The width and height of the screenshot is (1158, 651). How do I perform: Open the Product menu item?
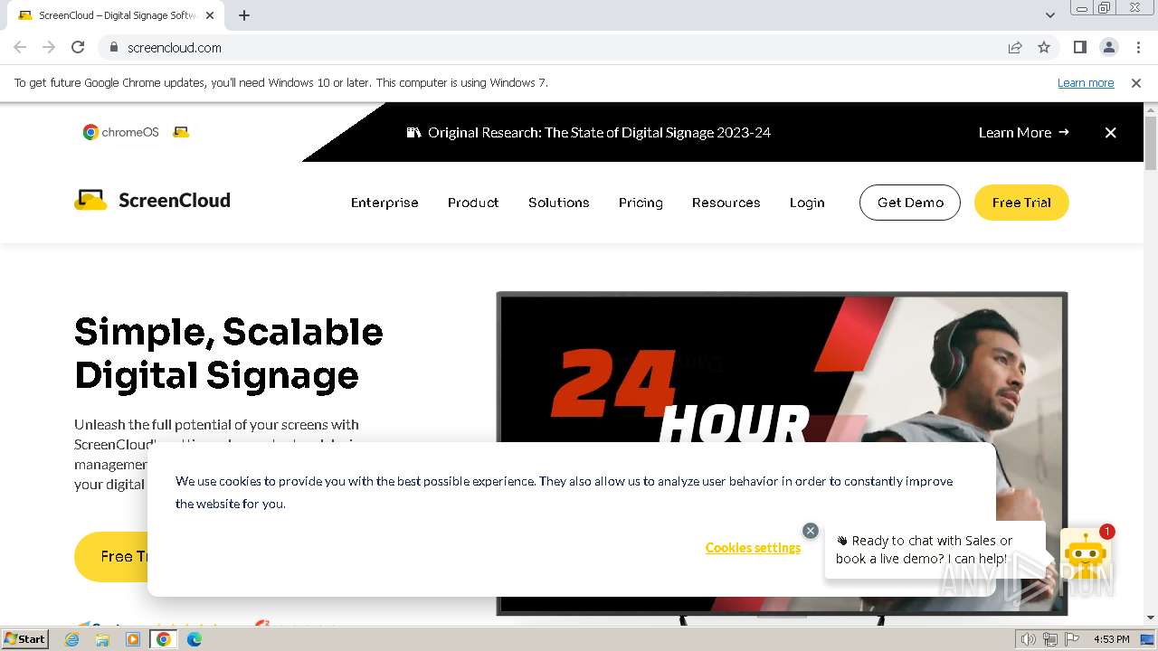[x=473, y=203]
